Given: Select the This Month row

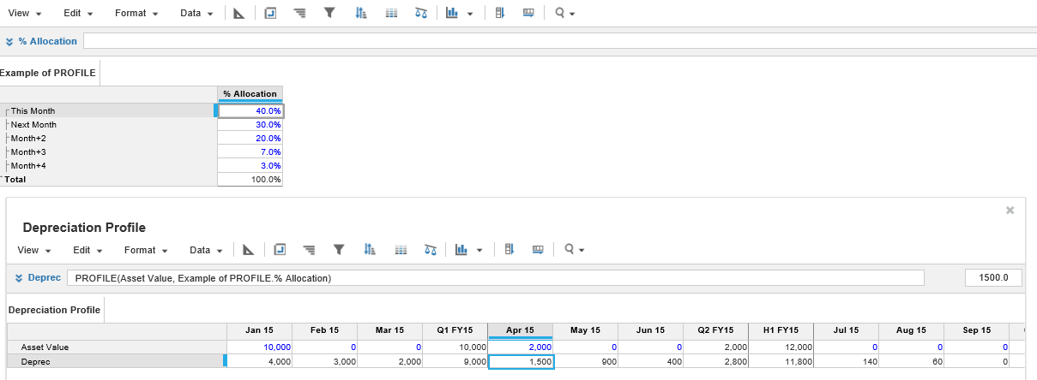Looking at the screenshot, I should (108, 110).
